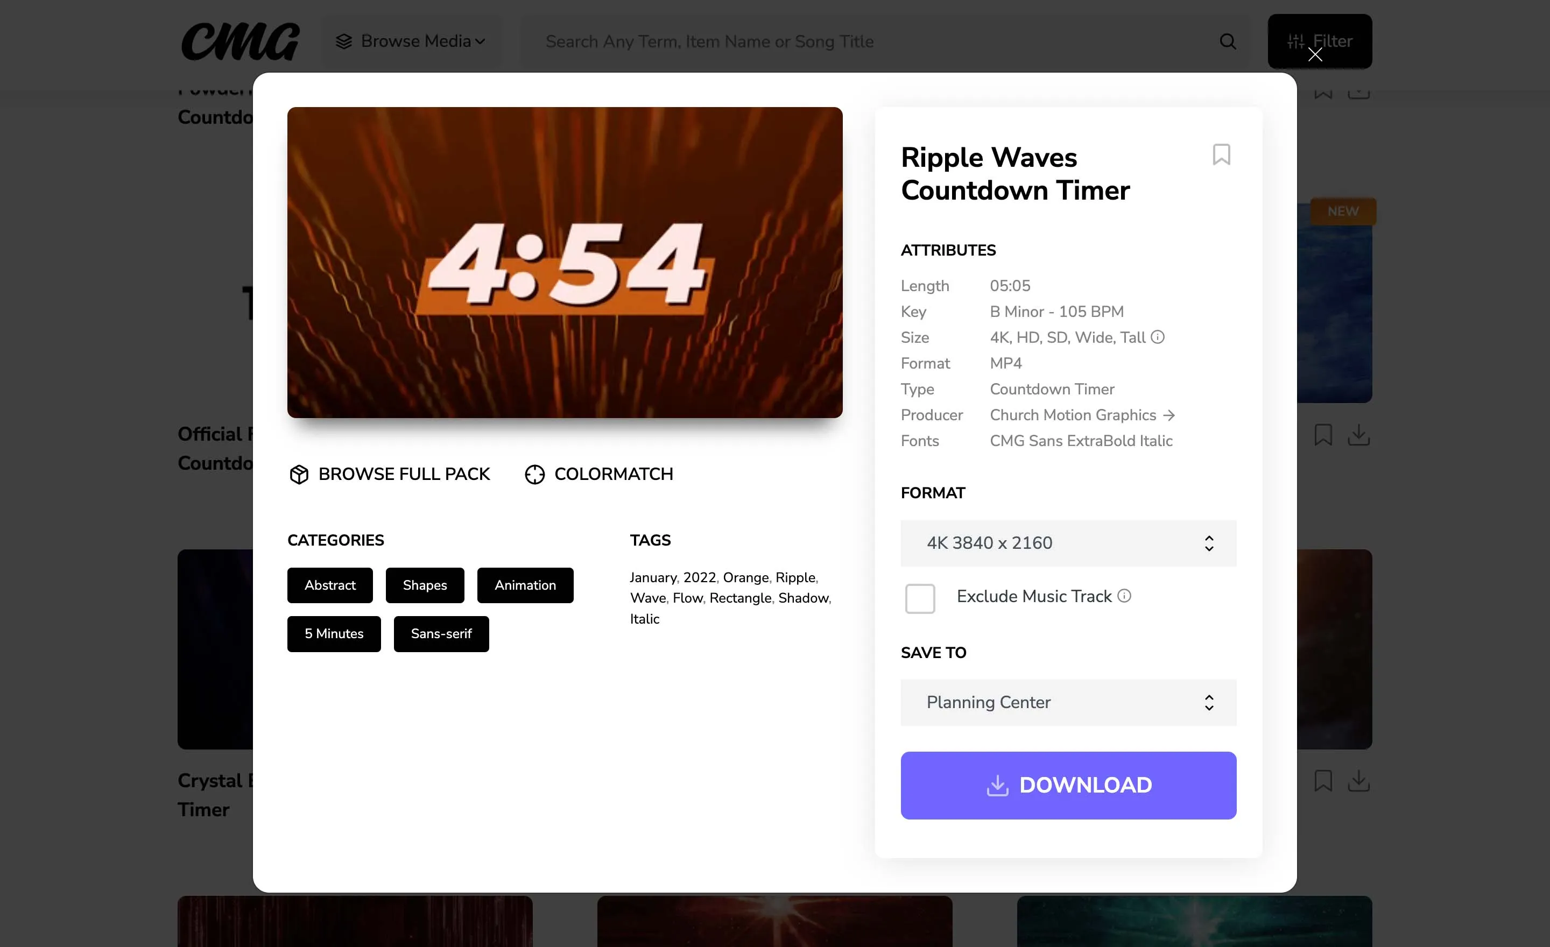
Task: Enable the Exclude Music Track checkbox
Action: (x=920, y=599)
